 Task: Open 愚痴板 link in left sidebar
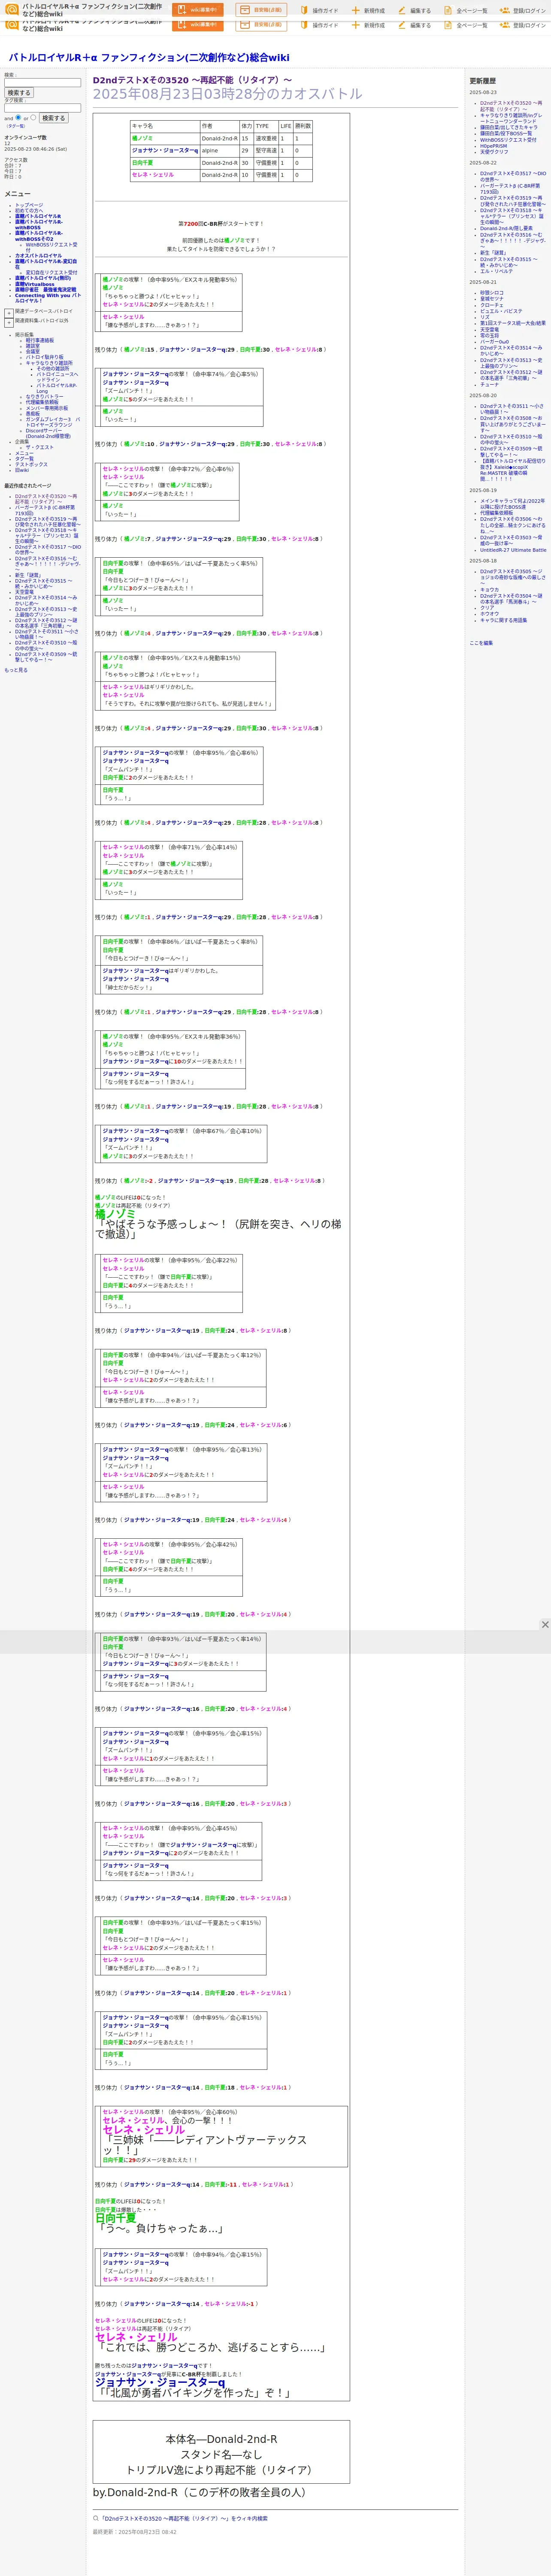tap(33, 413)
